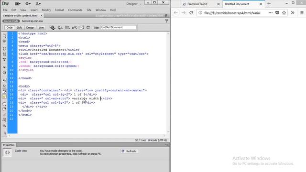Open the File menu

coord(5,10)
